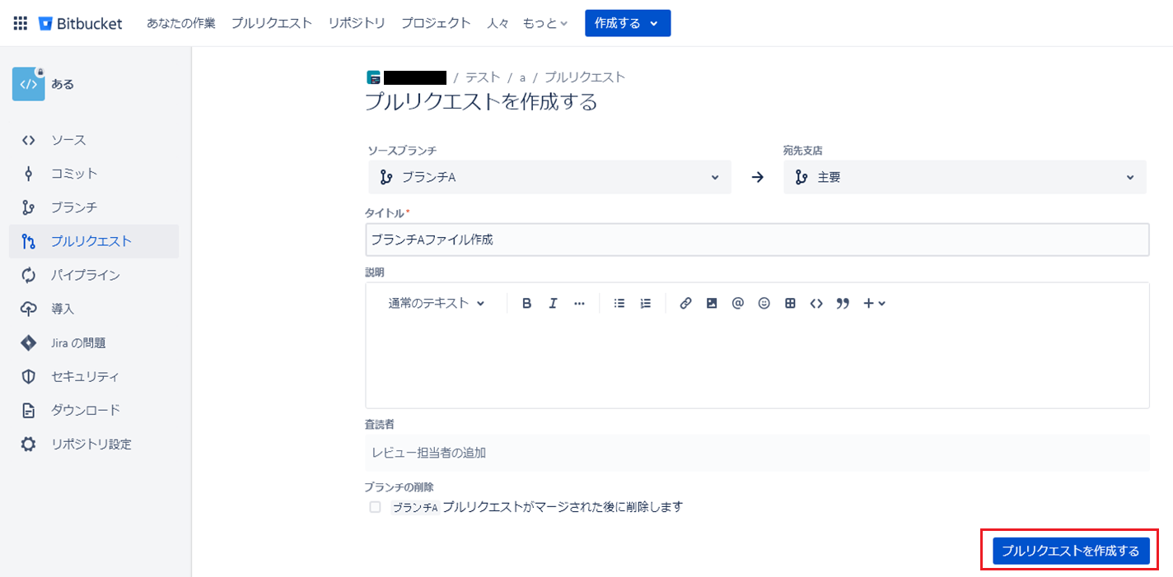Click the redacted workspace name in breadcrumb
Image resolution: width=1173 pixels, height=577 pixels.
[415, 78]
